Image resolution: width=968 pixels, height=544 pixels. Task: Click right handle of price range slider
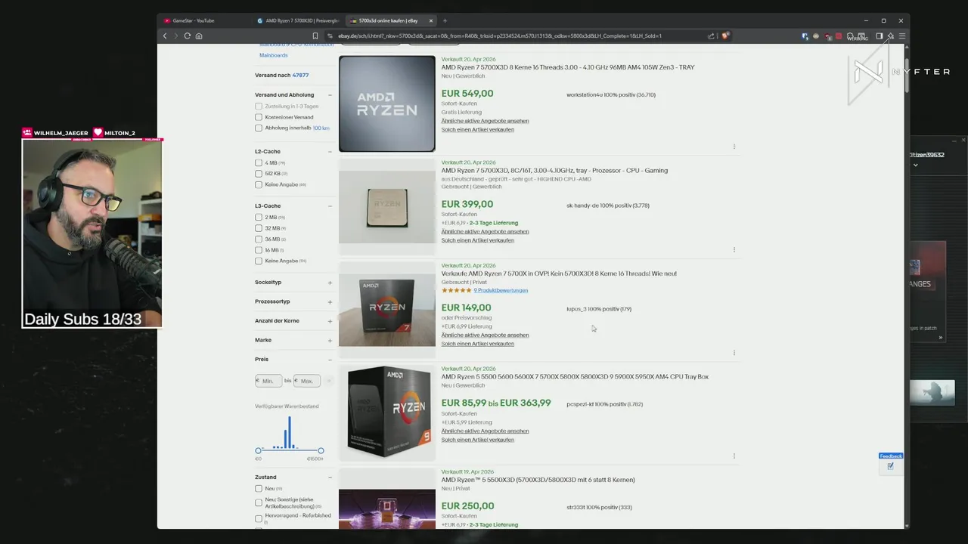coord(321,450)
